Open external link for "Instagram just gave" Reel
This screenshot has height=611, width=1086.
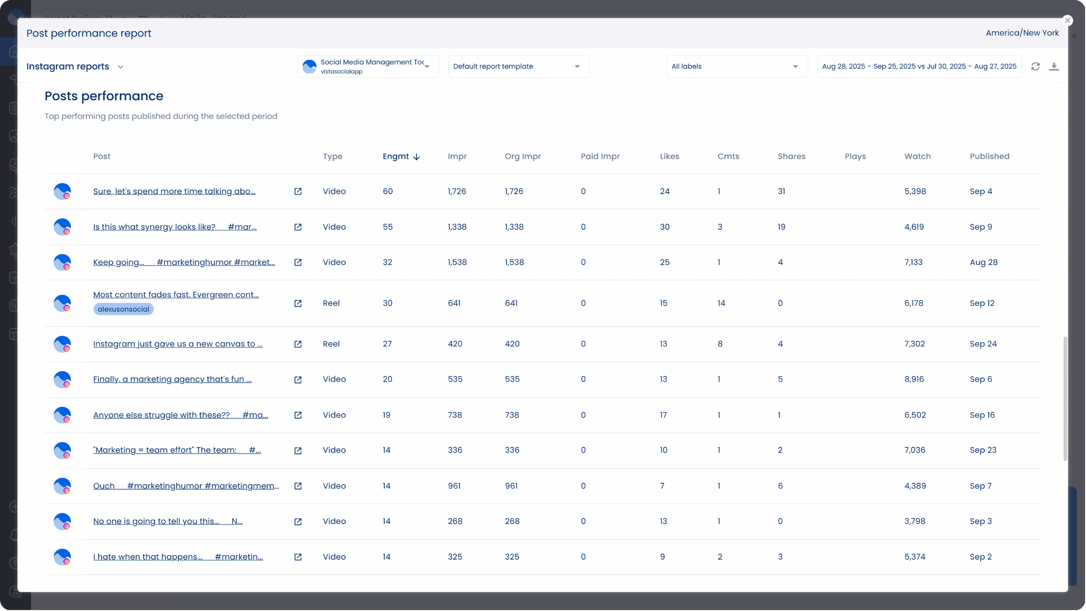[298, 344]
